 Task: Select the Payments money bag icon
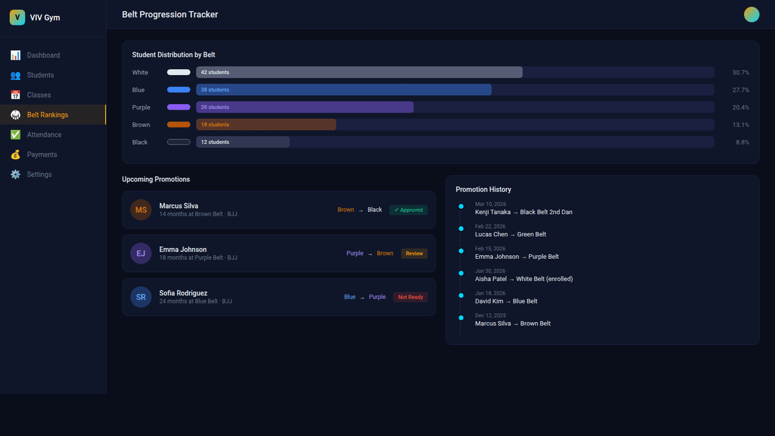(15, 154)
